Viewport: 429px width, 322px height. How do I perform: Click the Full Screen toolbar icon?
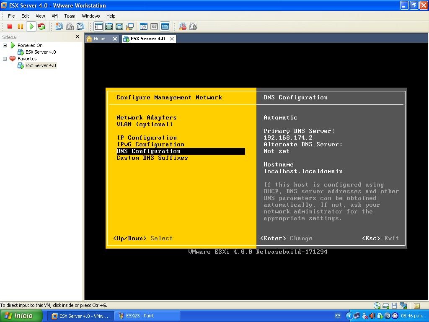(x=119, y=26)
